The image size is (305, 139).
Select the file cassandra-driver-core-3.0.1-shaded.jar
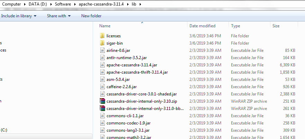click(142, 94)
